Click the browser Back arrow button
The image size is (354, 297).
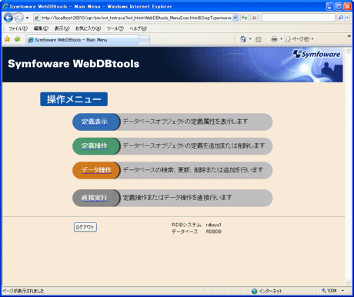click(x=8, y=18)
